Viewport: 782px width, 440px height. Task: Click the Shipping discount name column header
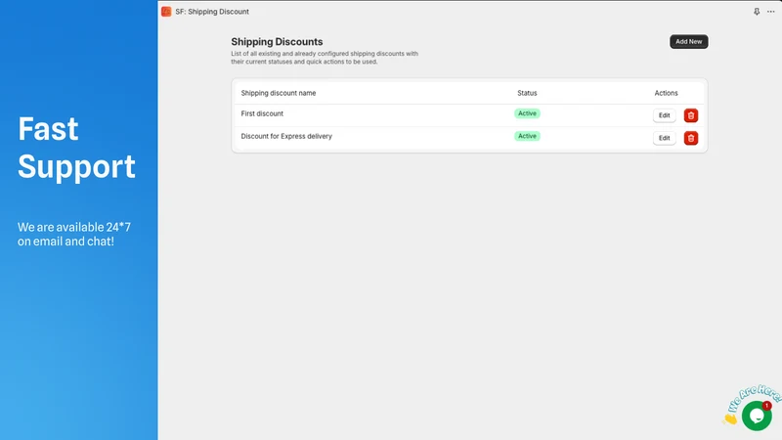click(279, 93)
